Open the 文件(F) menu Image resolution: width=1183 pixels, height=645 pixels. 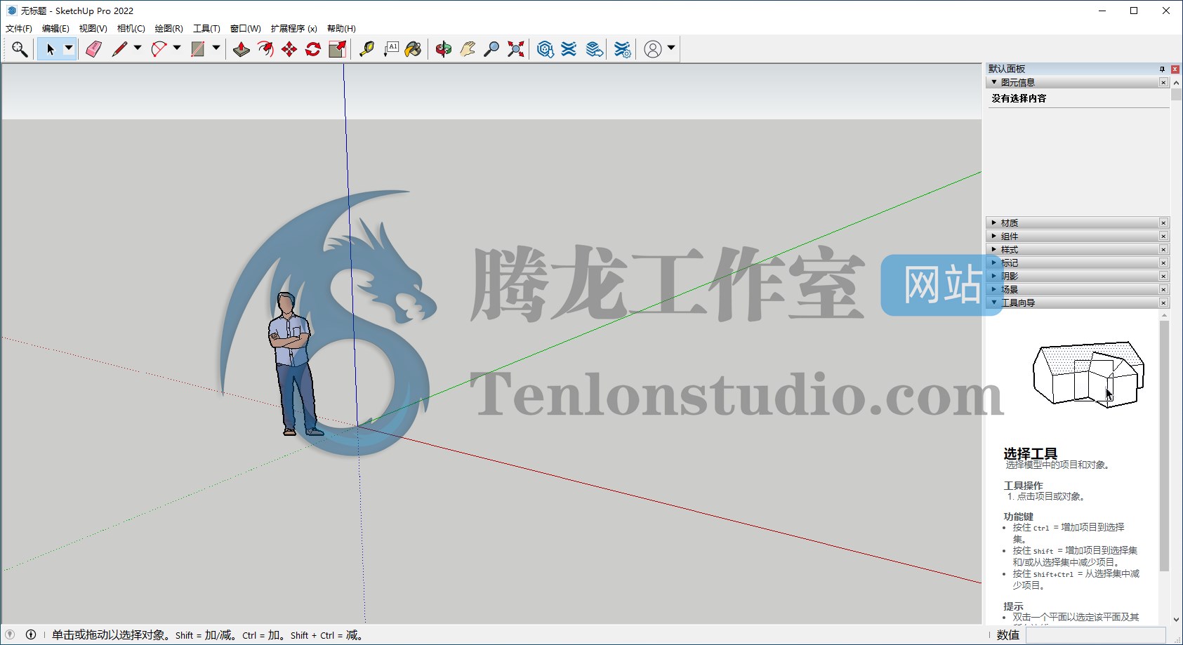coord(19,29)
